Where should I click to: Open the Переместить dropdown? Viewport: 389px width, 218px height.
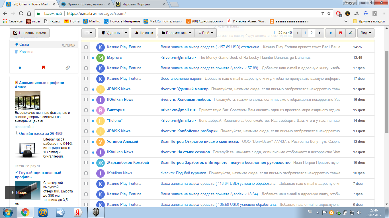pos(176,33)
